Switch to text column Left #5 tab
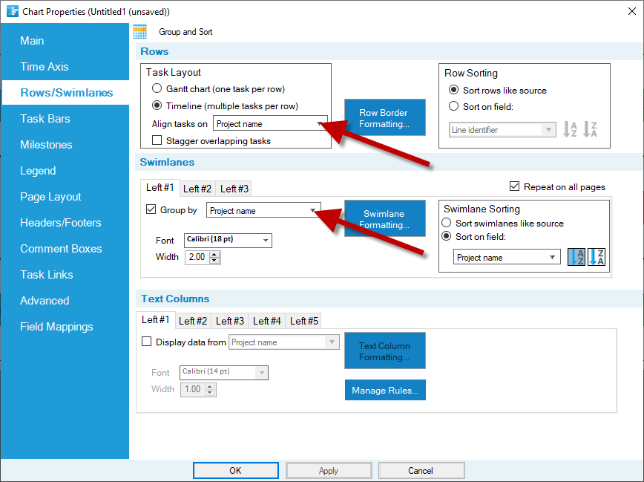Screen dimensions: 644x482 (x=304, y=321)
